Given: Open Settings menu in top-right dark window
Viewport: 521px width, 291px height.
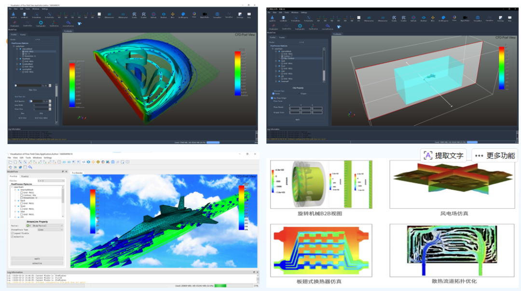Looking at the screenshot, I should [304, 13].
